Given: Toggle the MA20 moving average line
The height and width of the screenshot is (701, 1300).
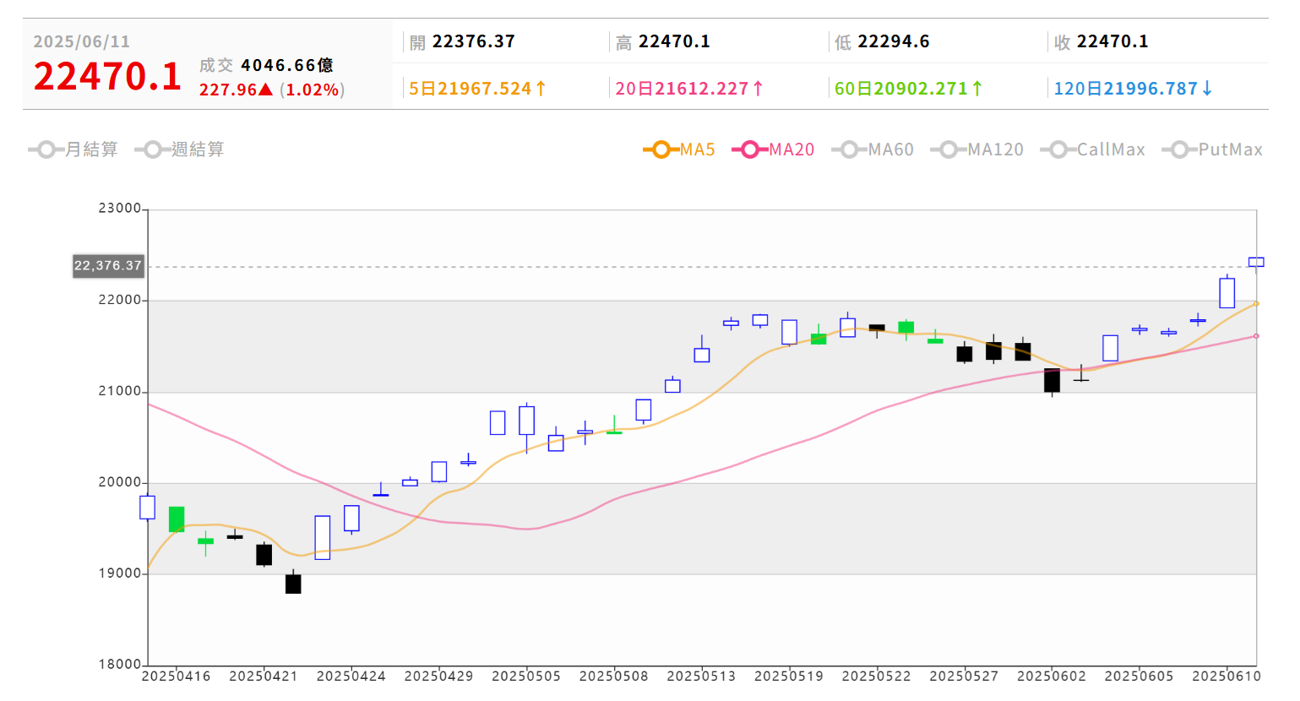Looking at the screenshot, I should coord(773,149).
